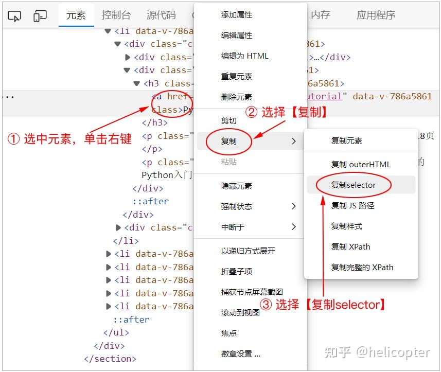This screenshot has height=372, width=441.
Task: Switch to the 源代码 tab
Action: click(161, 15)
